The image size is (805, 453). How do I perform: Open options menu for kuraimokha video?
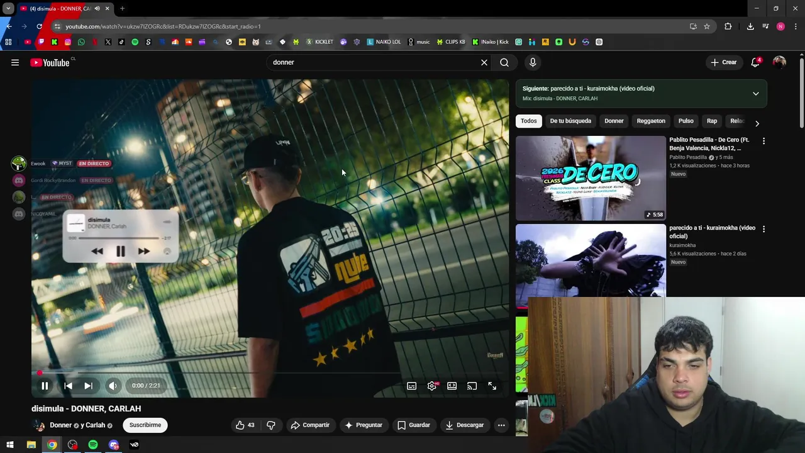pyautogui.click(x=763, y=230)
